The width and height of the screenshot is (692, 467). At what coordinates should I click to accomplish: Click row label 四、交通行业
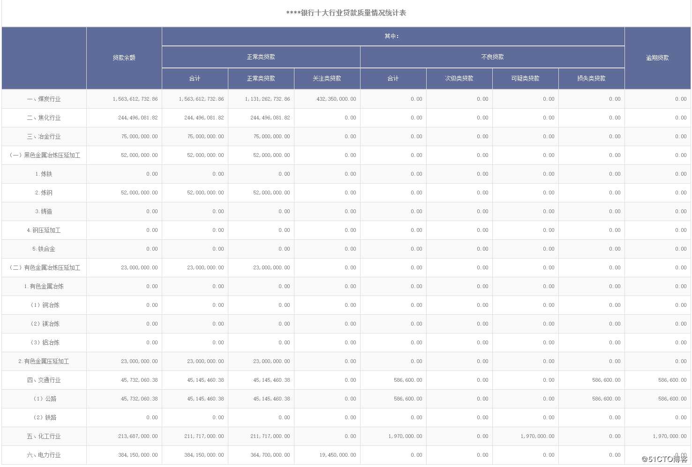pyautogui.click(x=44, y=380)
